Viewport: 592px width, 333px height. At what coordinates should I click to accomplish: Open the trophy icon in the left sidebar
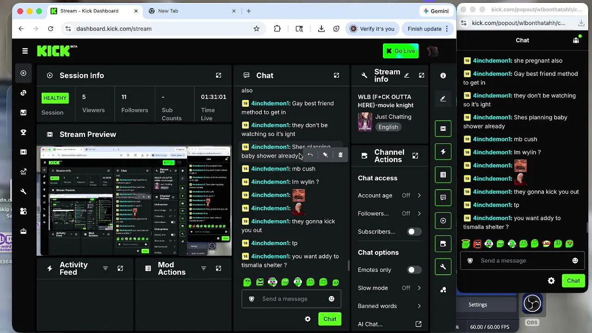(x=24, y=132)
